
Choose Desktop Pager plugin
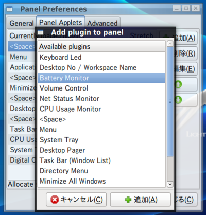coord(101,150)
